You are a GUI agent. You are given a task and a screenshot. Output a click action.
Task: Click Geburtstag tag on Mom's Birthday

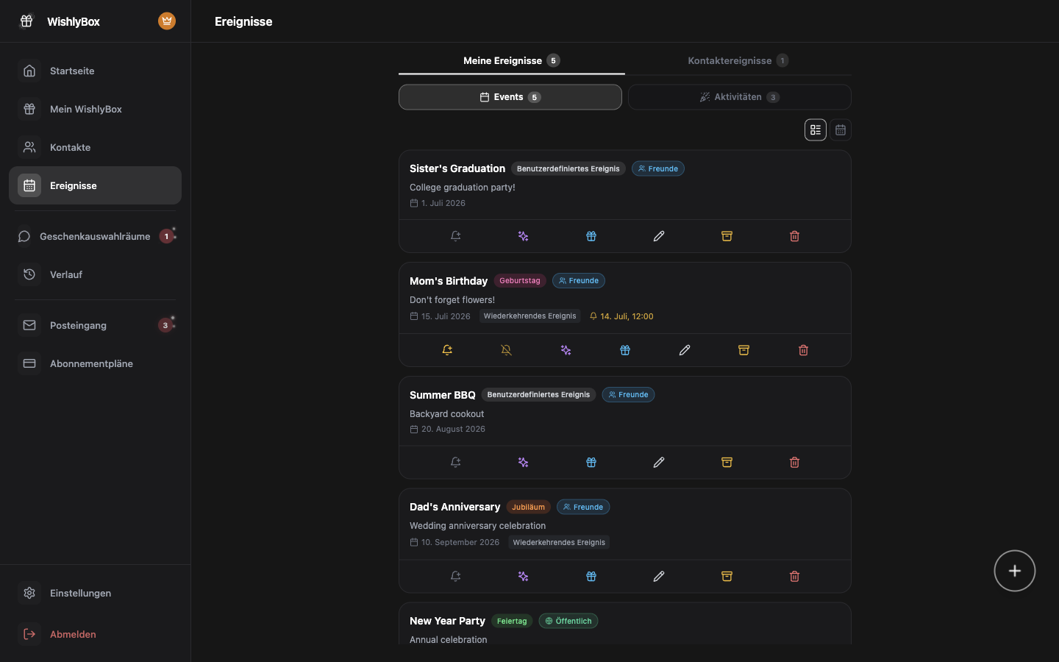pyautogui.click(x=520, y=281)
